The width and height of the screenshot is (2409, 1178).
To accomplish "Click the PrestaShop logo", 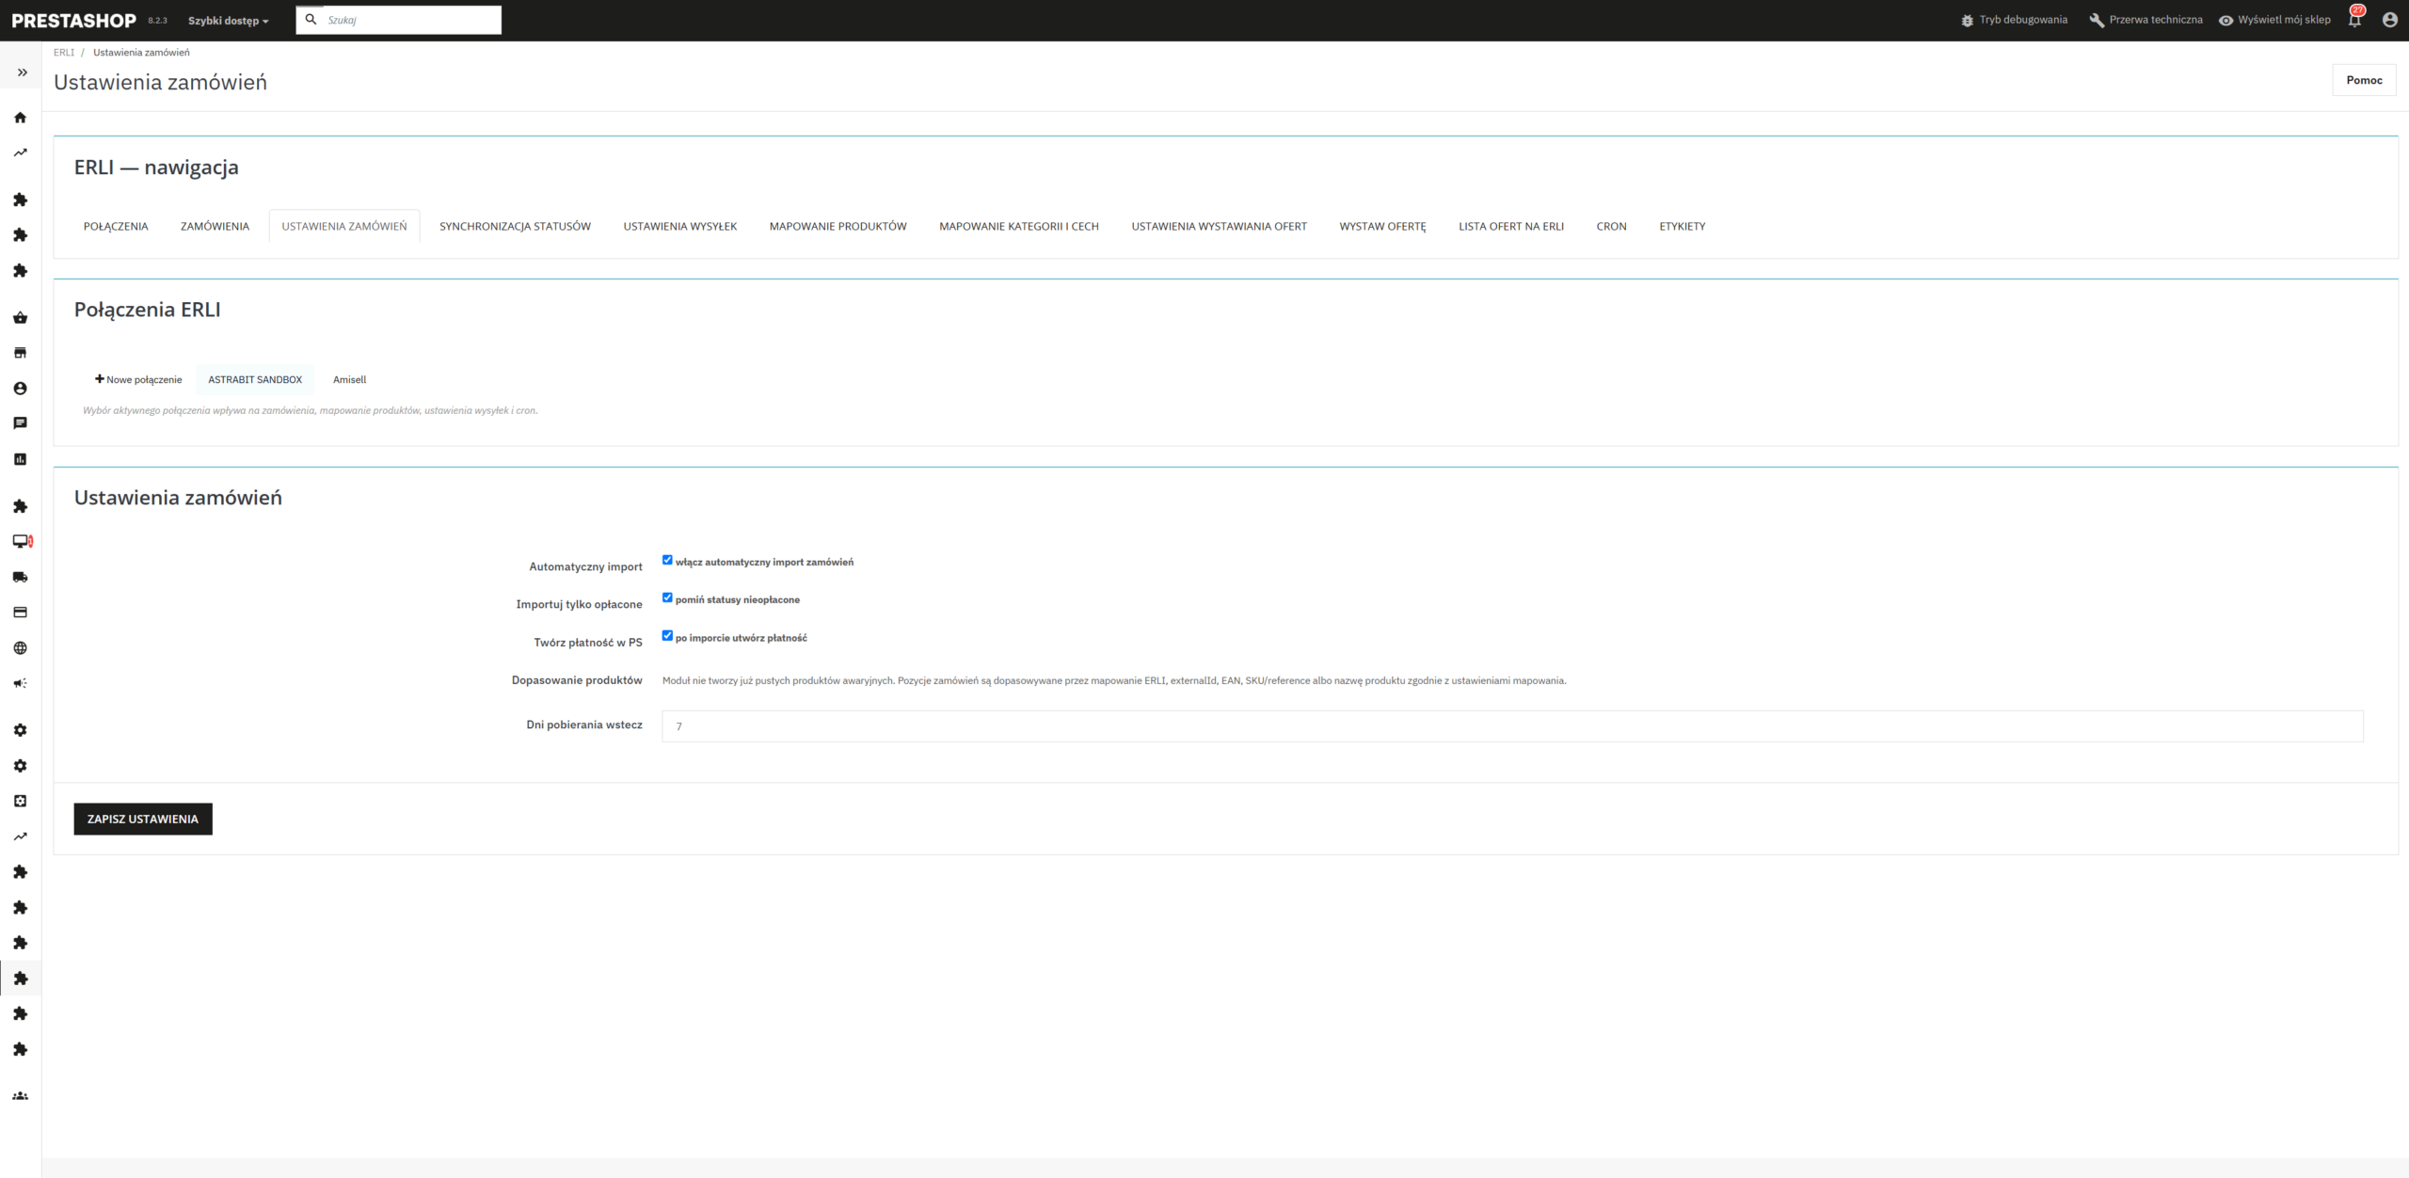I will (x=74, y=20).
